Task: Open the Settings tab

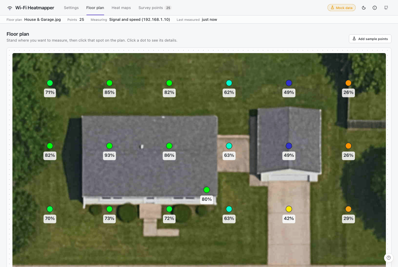Action: point(71,8)
